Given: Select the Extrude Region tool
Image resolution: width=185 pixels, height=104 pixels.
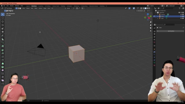Looking at the screenshot, I should 3,47.
